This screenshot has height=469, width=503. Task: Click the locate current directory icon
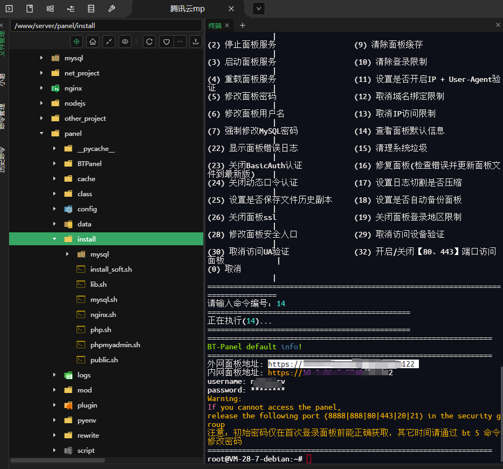[77, 42]
